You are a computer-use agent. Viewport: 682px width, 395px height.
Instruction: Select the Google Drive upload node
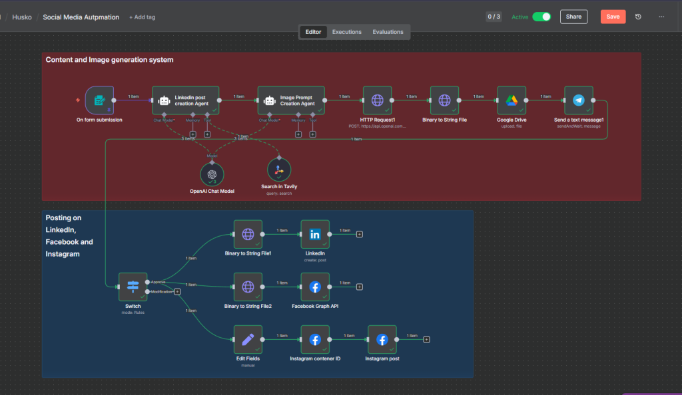coord(511,100)
